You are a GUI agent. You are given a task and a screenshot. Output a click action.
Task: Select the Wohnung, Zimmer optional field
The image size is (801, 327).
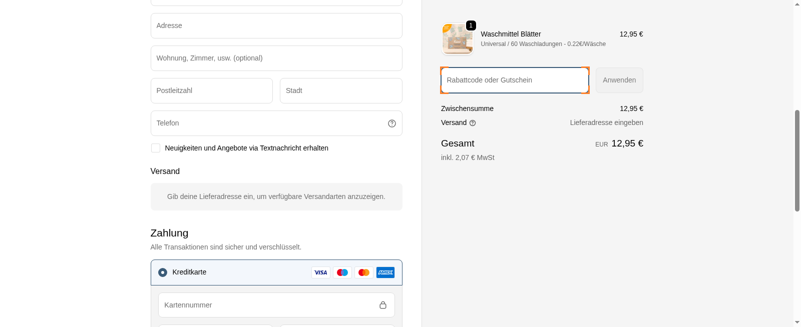tap(276, 58)
